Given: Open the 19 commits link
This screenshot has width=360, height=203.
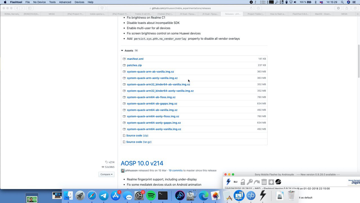Looking at the screenshot, I should click(175, 170).
